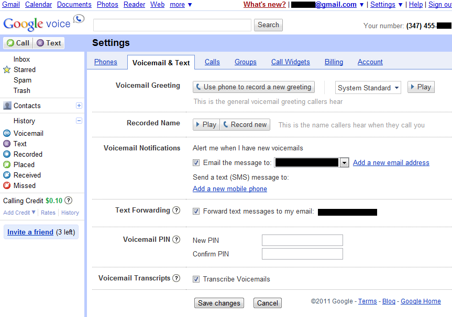Open the System Standard greeting dropdown
The width and height of the screenshot is (452, 317).
tap(368, 88)
